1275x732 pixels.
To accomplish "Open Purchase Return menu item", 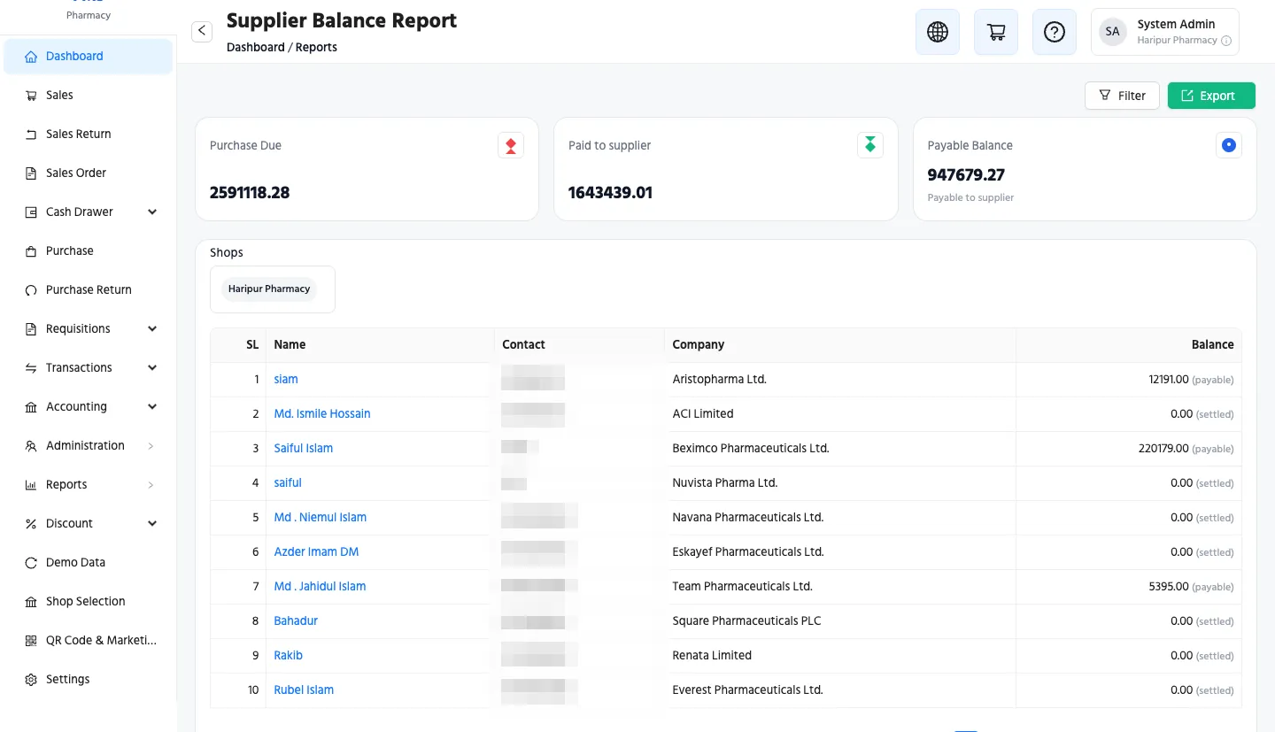I will tap(89, 290).
